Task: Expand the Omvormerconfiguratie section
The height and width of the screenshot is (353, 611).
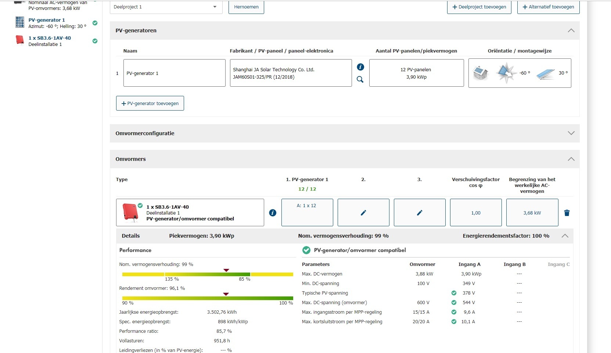Action: [x=571, y=133]
